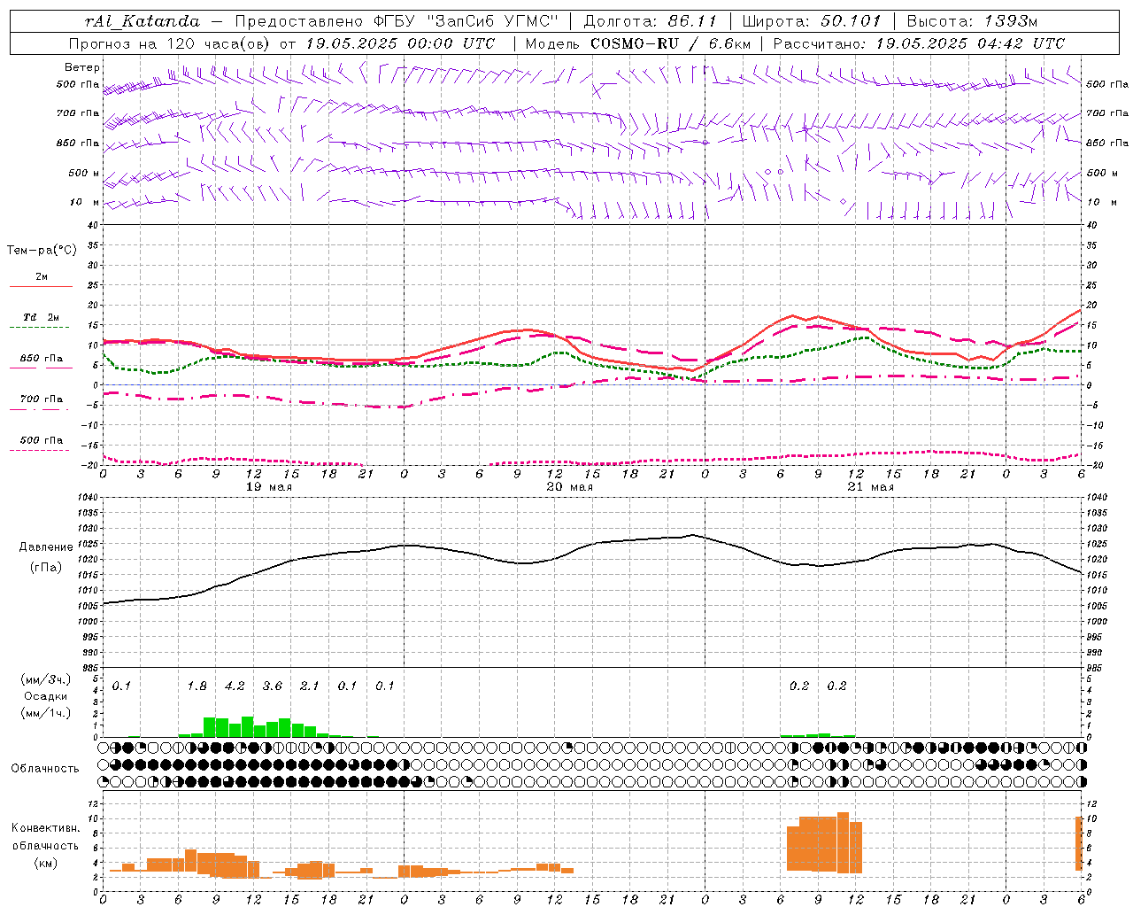The image size is (1133, 907).
Task: Click the '(мм/3ч.)' precipitation unit label
Action: [x=45, y=680]
